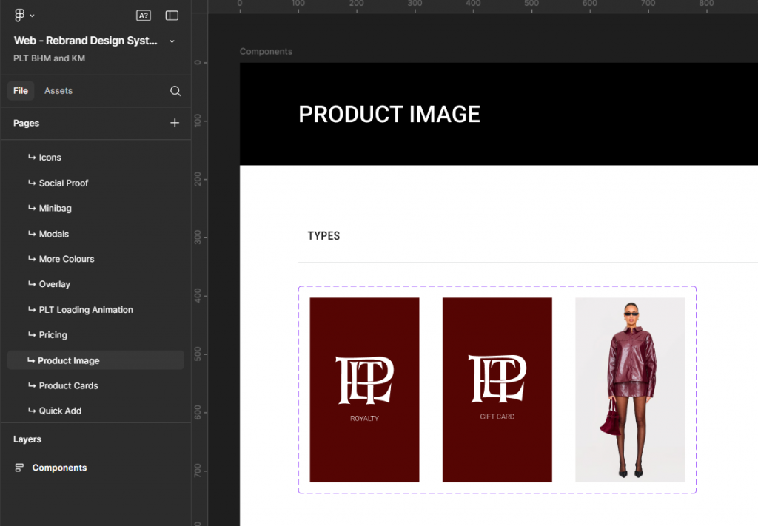The height and width of the screenshot is (526, 758).
Task: Select the Components layer in Layers
Action: coord(59,468)
